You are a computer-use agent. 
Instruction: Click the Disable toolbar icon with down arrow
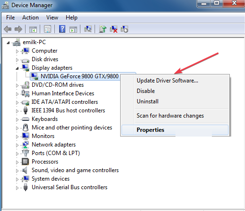tap(124, 29)
